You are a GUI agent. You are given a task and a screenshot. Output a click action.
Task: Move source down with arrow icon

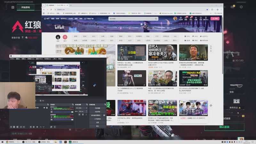click(44, 127)
